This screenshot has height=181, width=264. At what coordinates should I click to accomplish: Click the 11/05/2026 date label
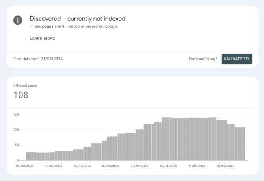(197, 166)
